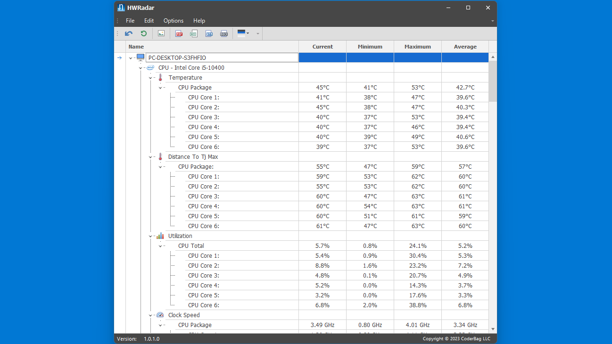
Task: Click the scrollbar down arrow
Action: (x=493, y=329)
